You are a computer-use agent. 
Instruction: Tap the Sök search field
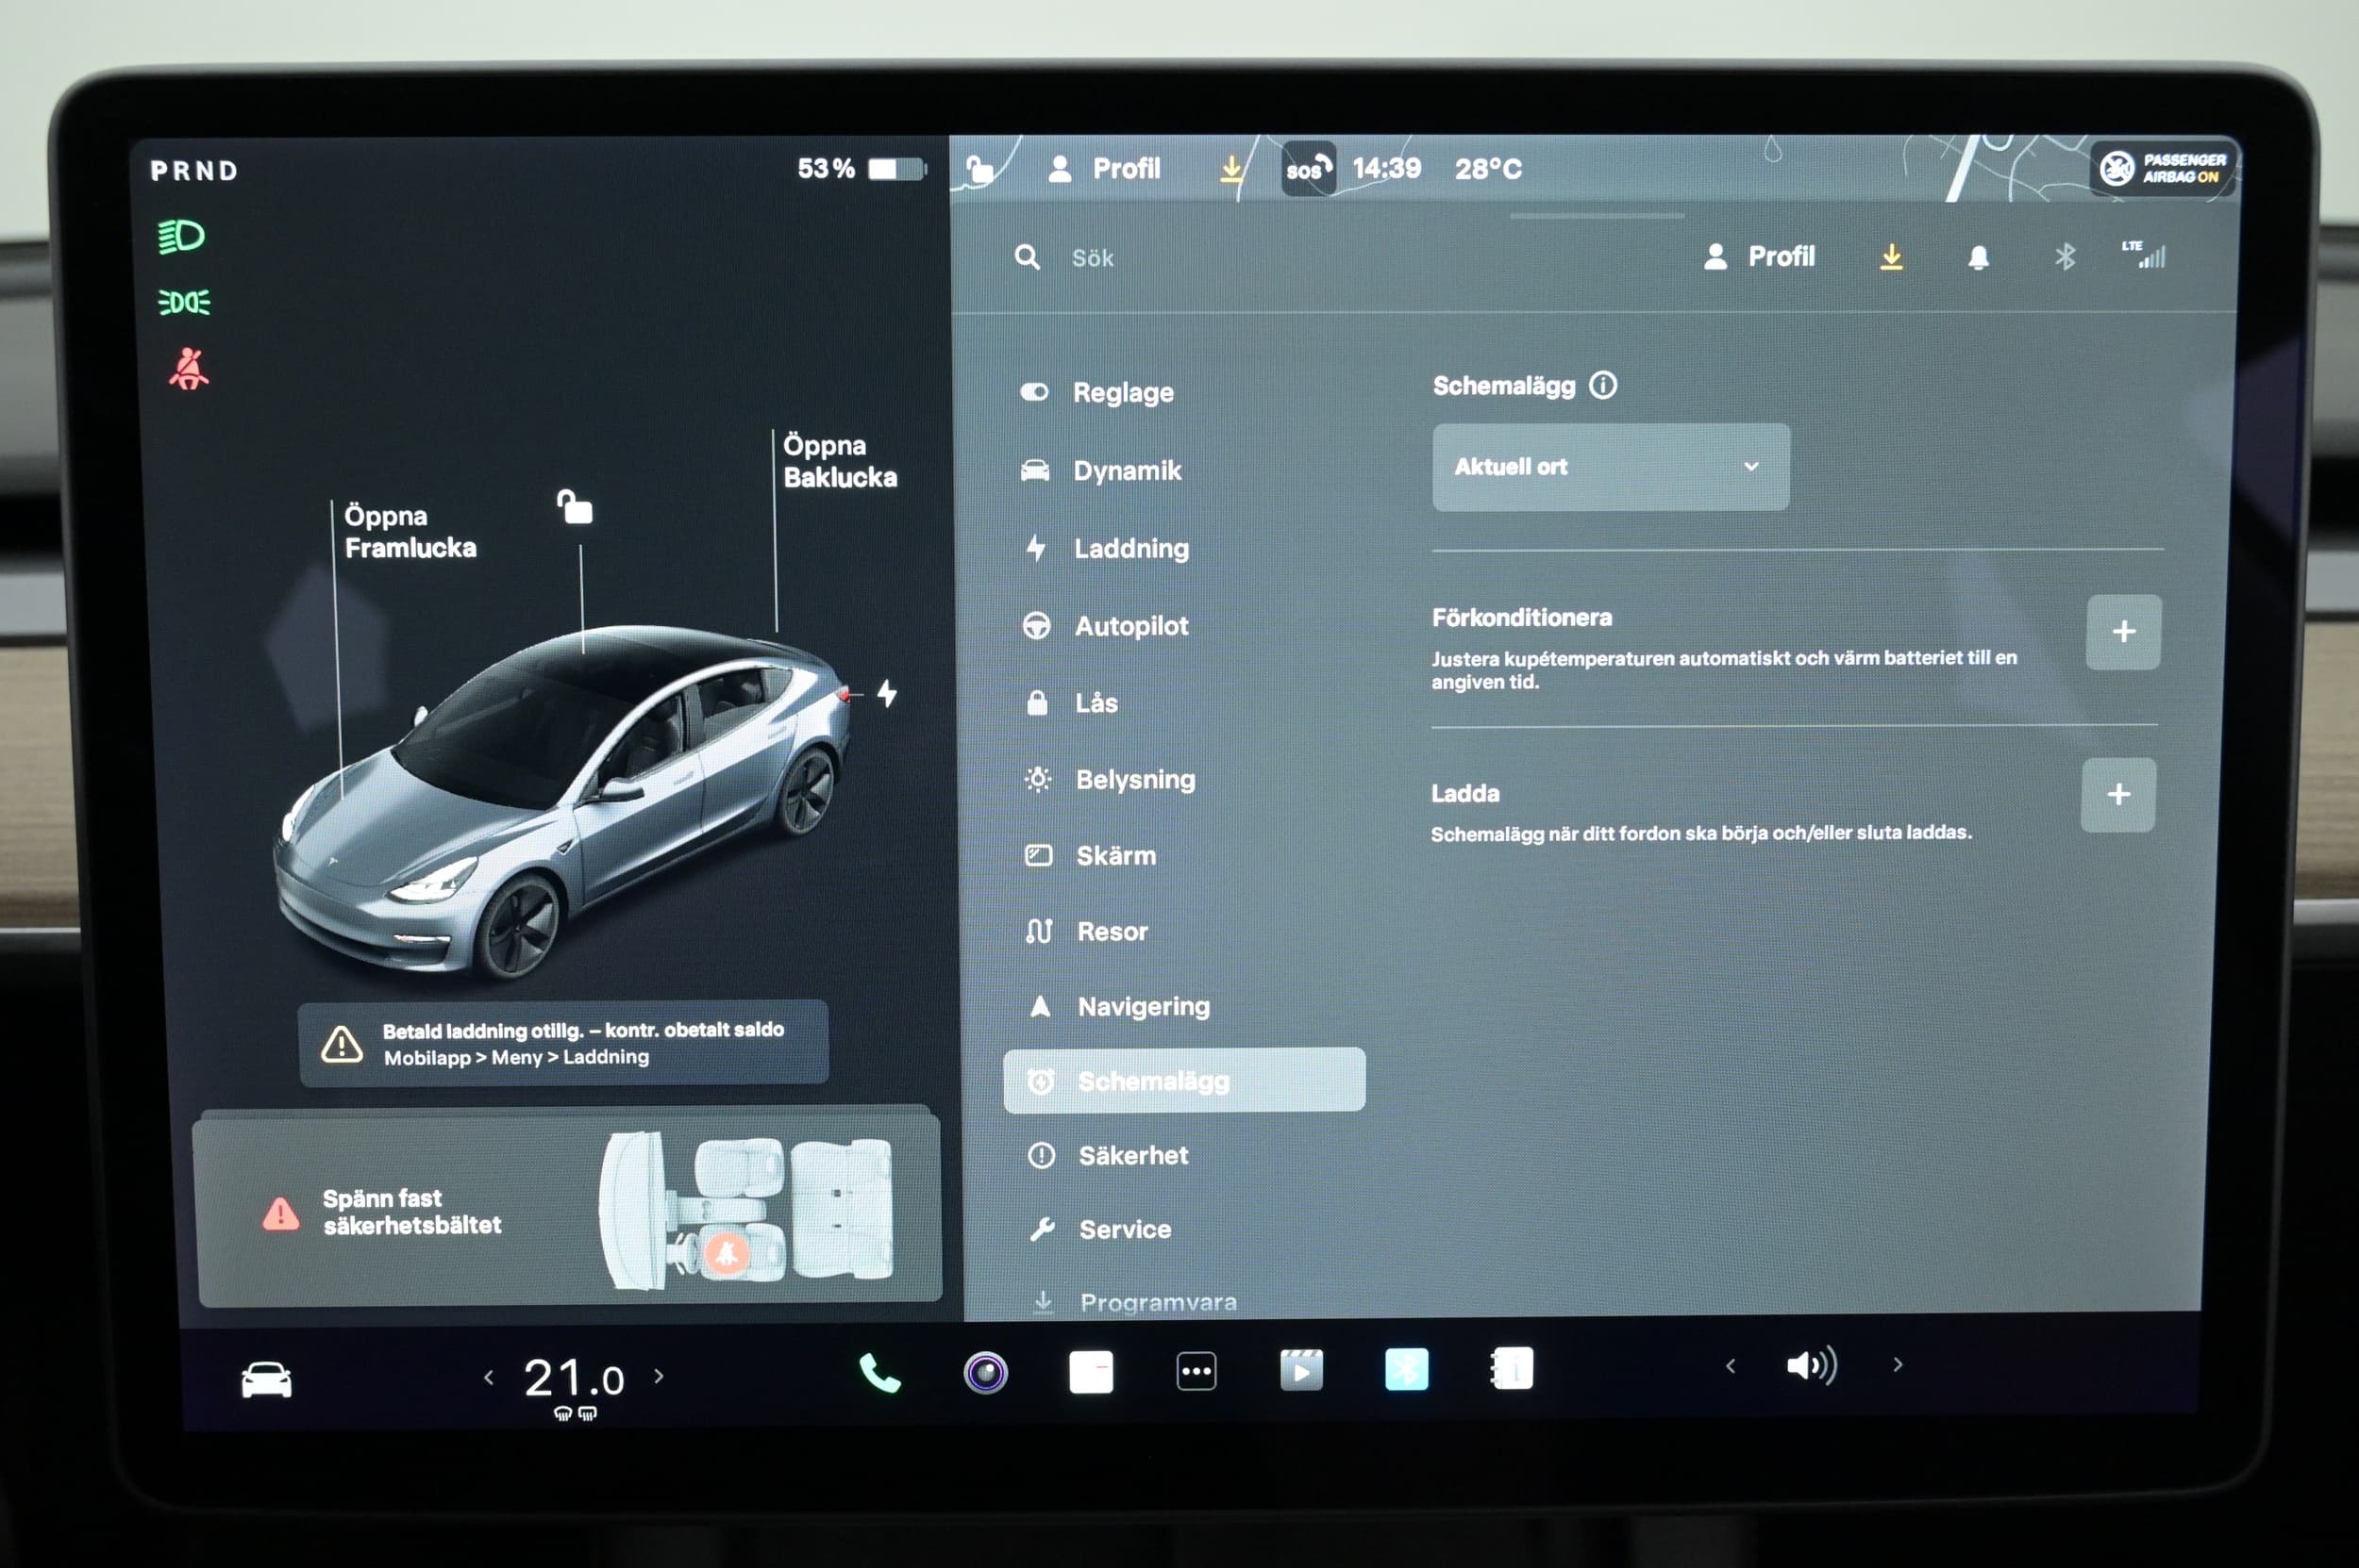[x=1092, y=258]
